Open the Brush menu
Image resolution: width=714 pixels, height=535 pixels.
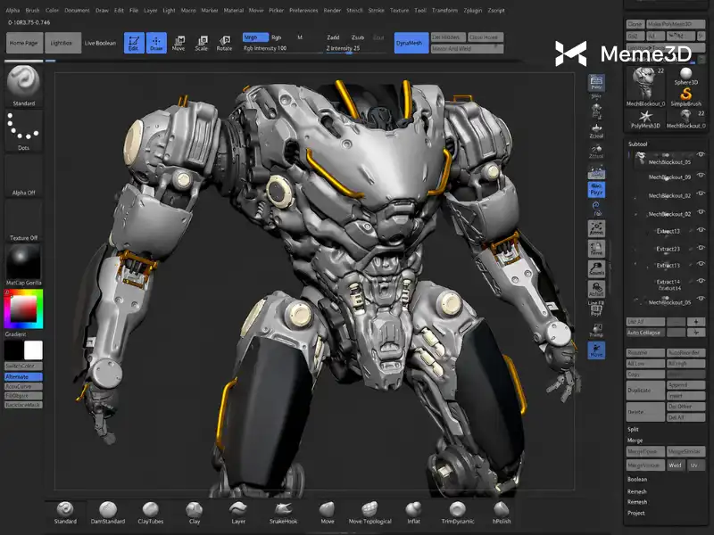pyautogui.click(x=32, y=10)
